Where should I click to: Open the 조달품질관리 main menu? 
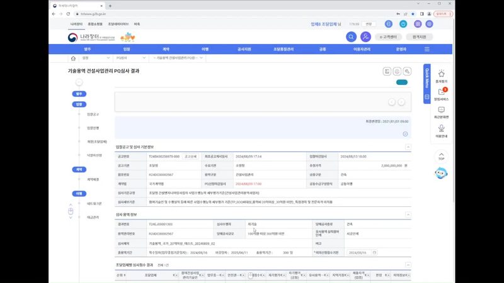283,50
